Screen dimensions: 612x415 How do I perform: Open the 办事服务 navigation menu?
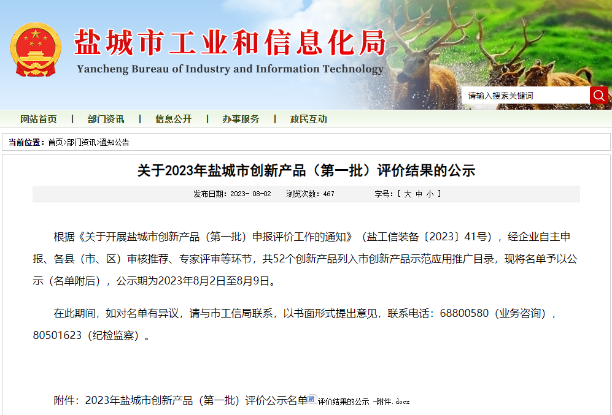click(x=241, y=119)
